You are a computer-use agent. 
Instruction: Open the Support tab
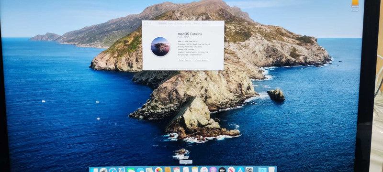point(196,23)
